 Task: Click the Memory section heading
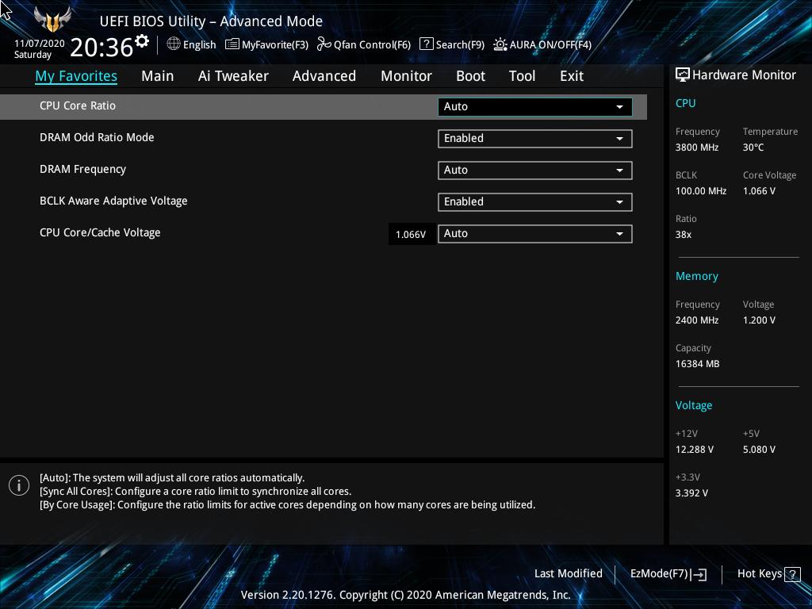pyautogui.click(x=697, y=277)
